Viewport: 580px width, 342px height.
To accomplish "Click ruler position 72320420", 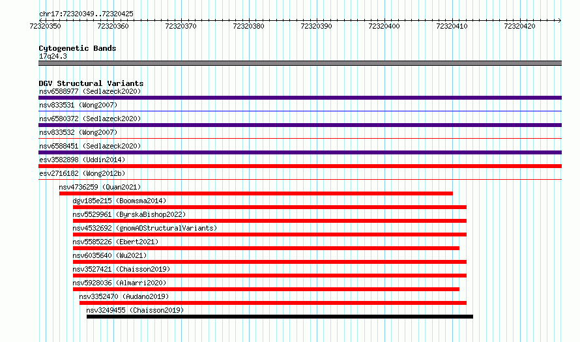I will click(519, 26).
